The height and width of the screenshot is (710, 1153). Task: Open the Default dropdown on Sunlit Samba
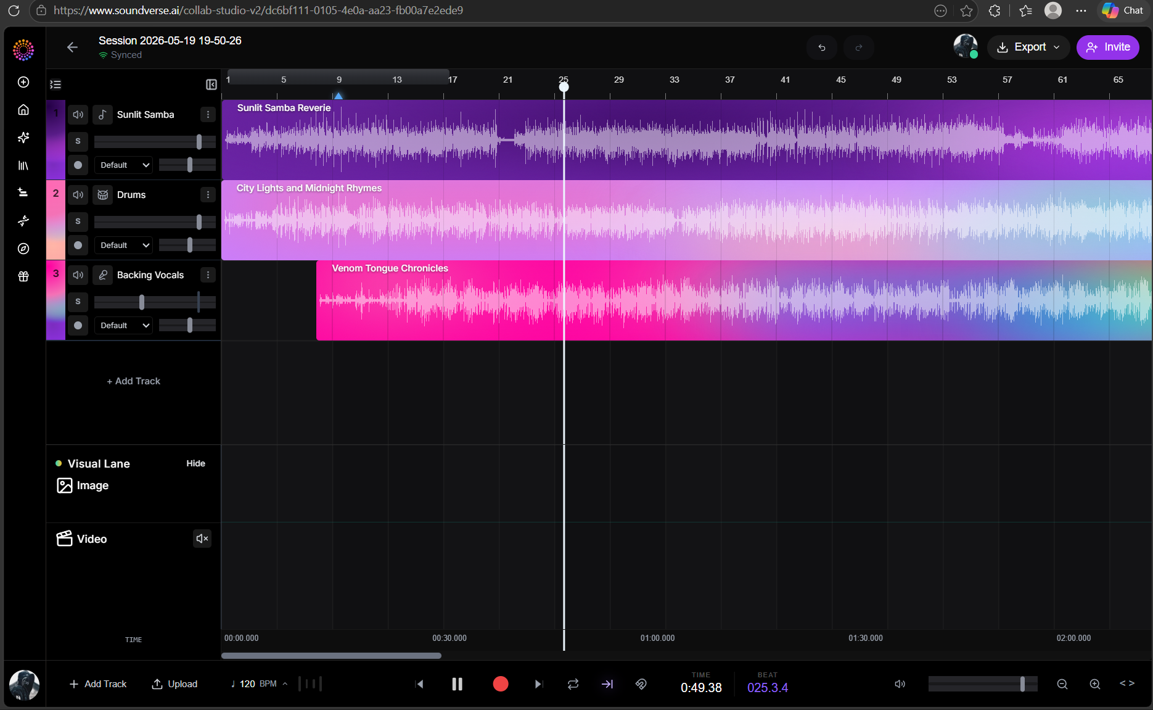(x=123, y=165)
